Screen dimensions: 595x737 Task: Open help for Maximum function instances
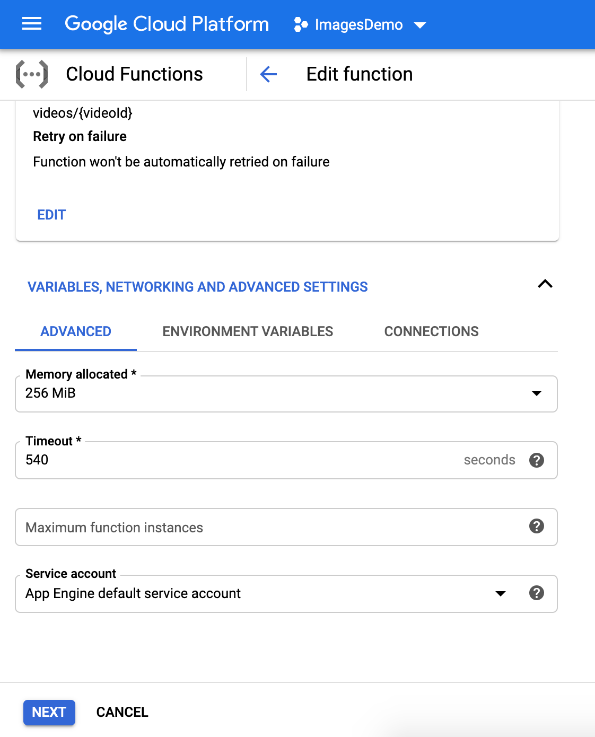coord(537,526)
